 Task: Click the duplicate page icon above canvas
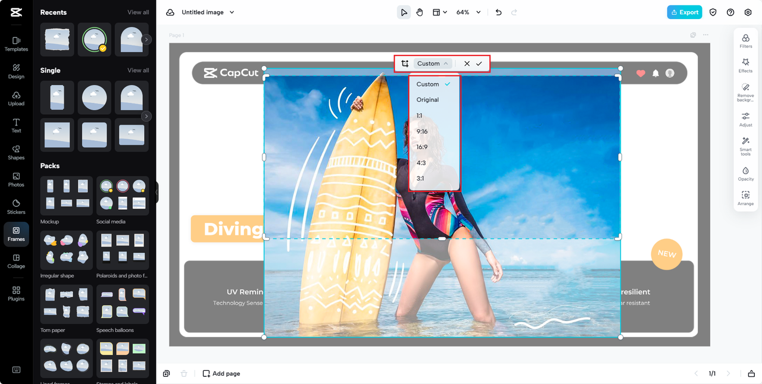click(x=693, y=35)
